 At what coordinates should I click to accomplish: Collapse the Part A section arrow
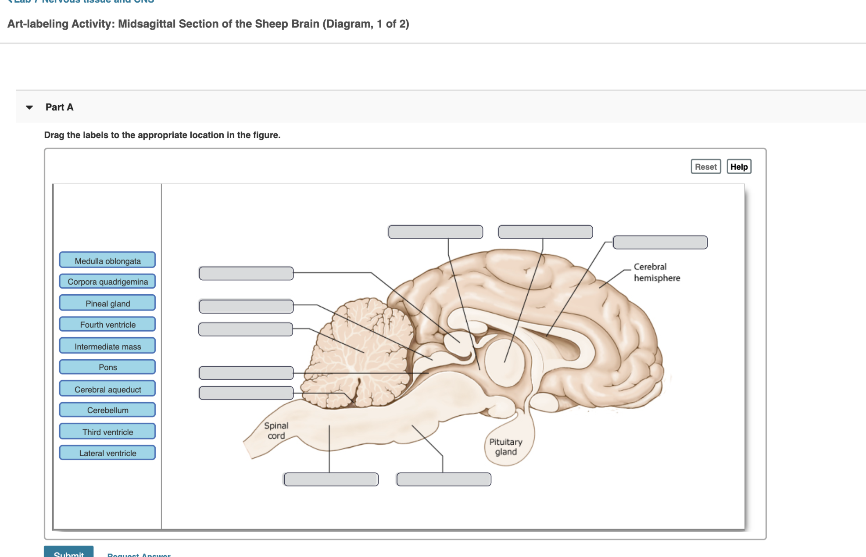pyautogui.click(x=29, y=107)
